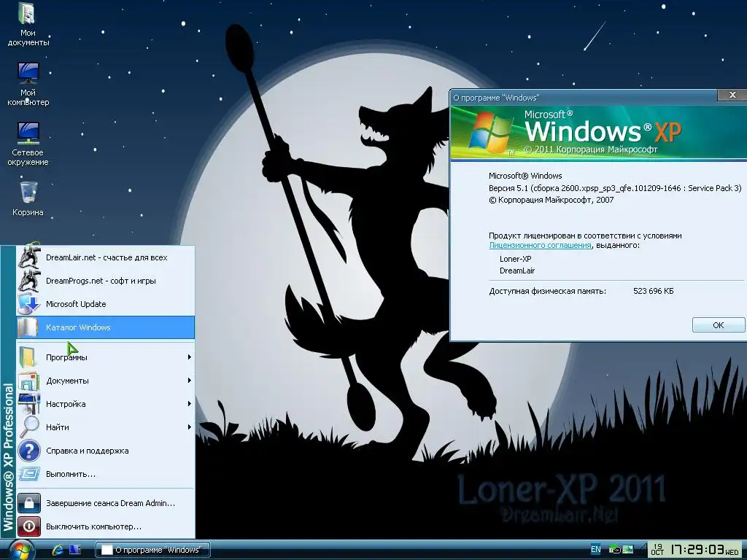
Task: Click the Документы menu icon
Action: (28, 381)
